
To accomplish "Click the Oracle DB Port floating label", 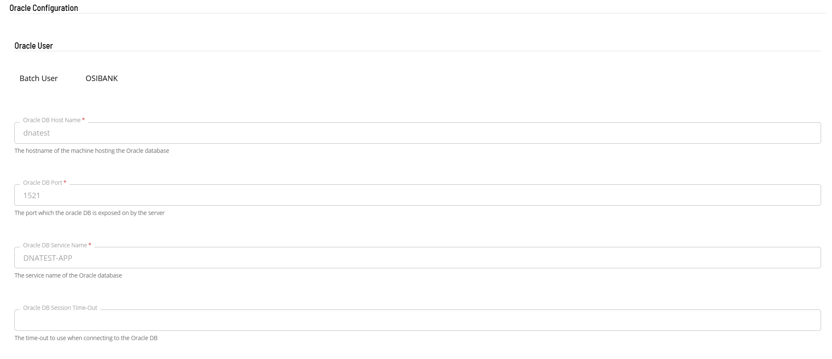I will [x=42, y=183].
